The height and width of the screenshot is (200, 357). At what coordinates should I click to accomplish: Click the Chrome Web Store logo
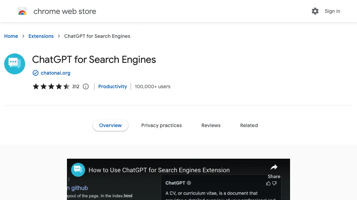pyautogui.click(x=22, y=11)
